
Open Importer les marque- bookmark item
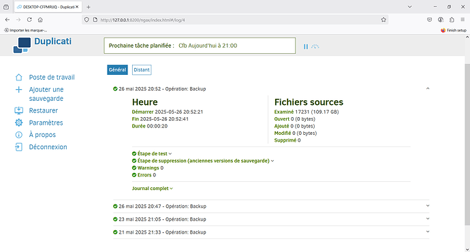tap(25, 30)
